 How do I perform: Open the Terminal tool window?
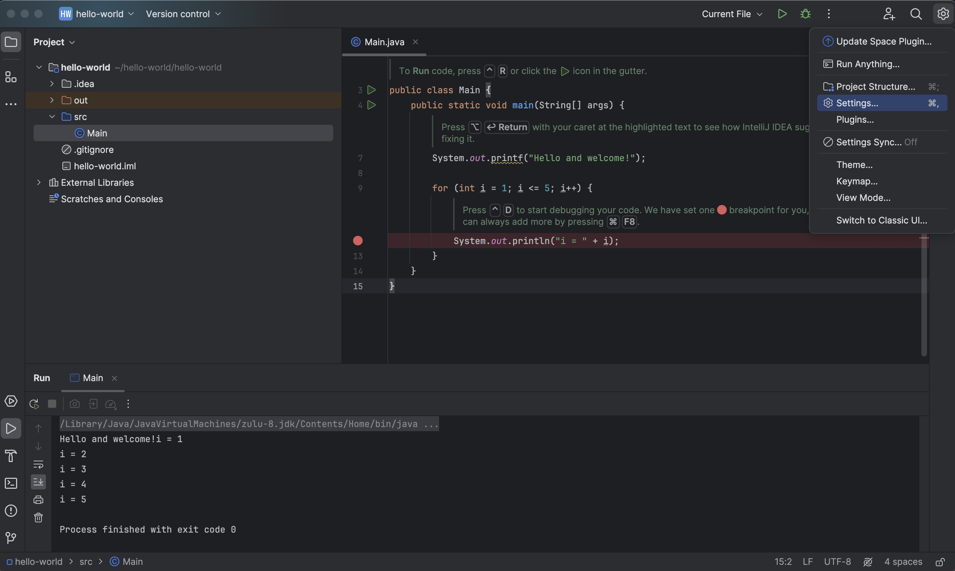[11, 483]
